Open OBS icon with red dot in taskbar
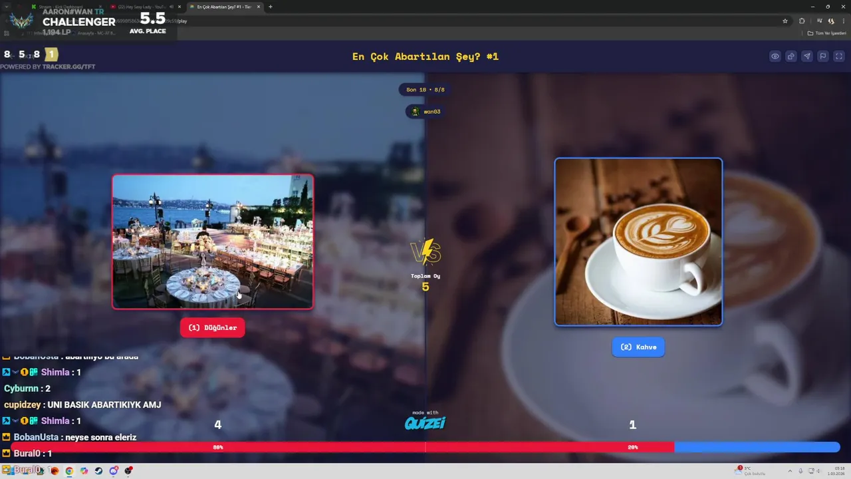This screenshot has width=851, height=479. pos(128,471)
